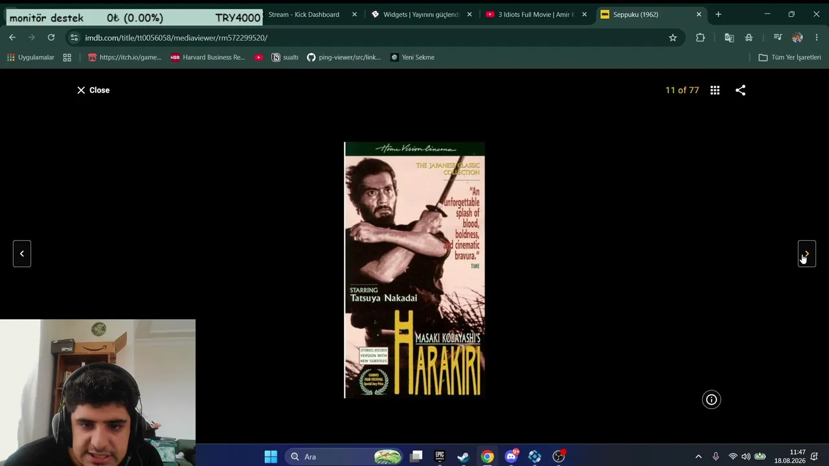Close the 3 Idiots Full Movie tab
This screenshot has width=829, height=466.
pos(584,14)
